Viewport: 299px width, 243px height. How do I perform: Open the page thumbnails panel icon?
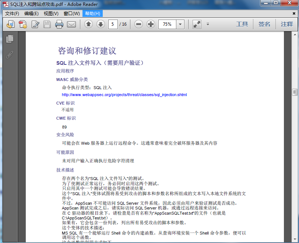pyautogui.click(x=10, y=39)
